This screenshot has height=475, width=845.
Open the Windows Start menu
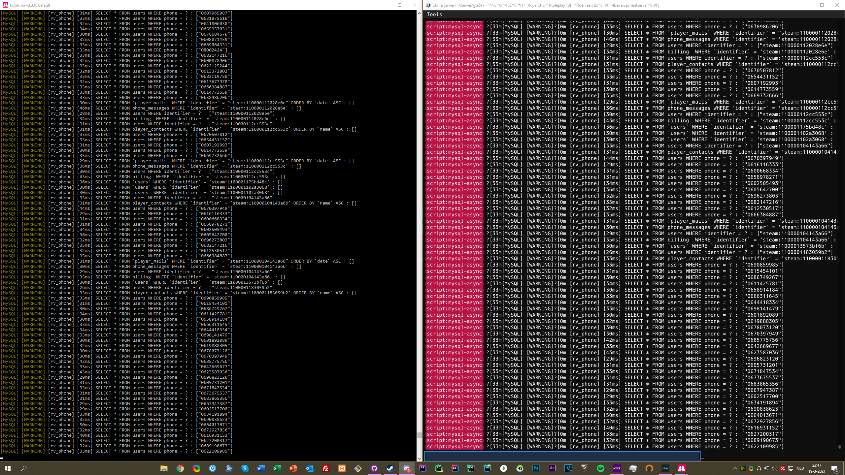pos(8,468)
